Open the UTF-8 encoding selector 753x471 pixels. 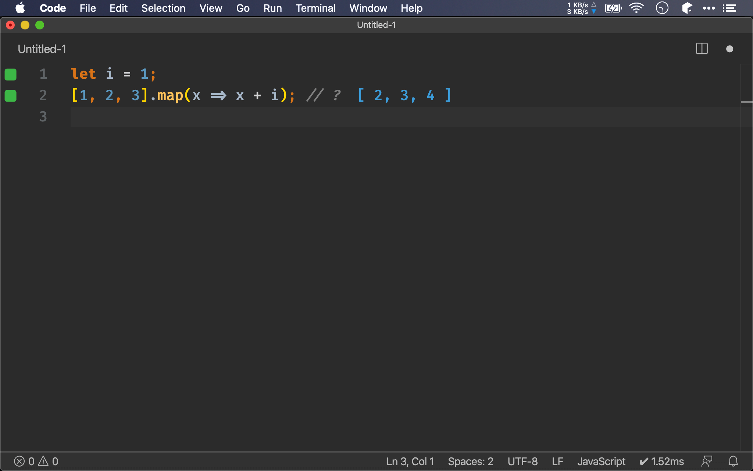(x=522, y=461)
